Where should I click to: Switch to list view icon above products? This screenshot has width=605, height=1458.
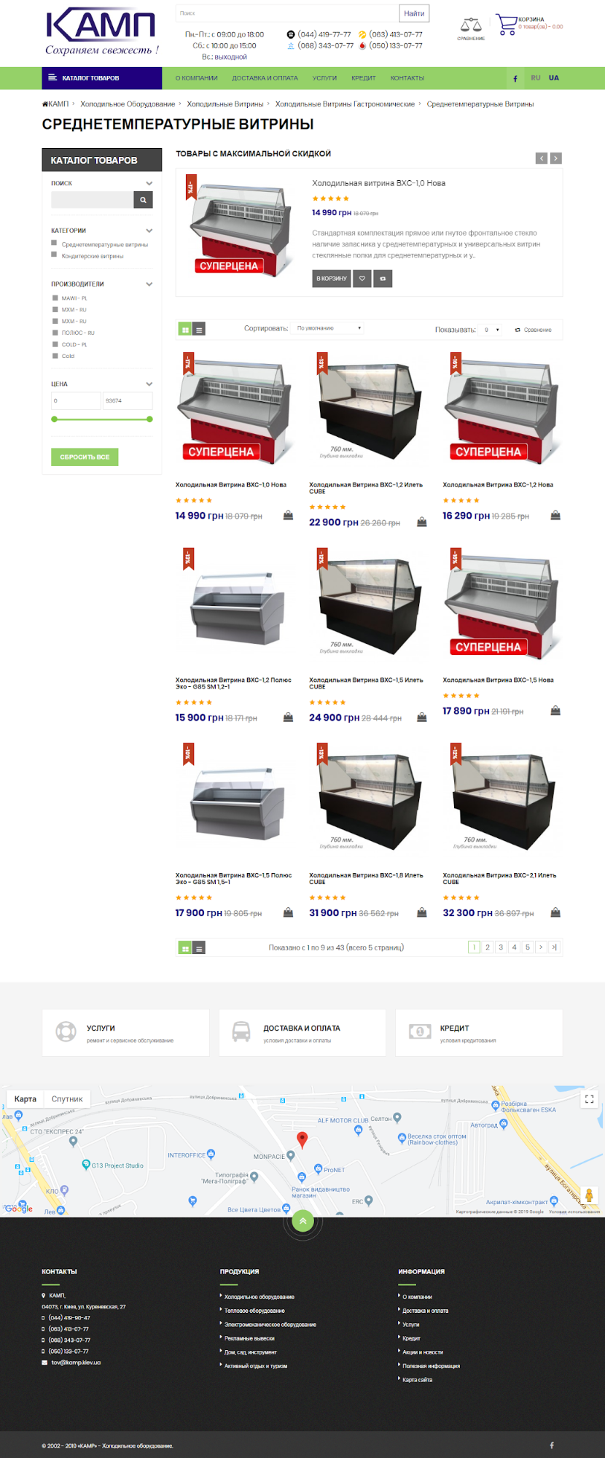pyautogui.click(x=199, y=330)
